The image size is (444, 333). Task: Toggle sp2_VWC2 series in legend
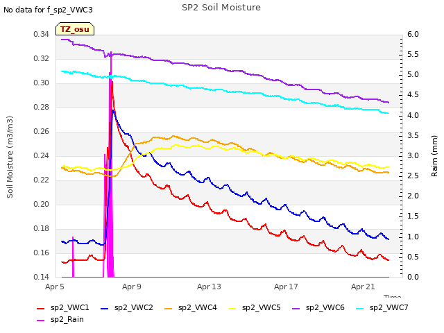click(127, 307)
